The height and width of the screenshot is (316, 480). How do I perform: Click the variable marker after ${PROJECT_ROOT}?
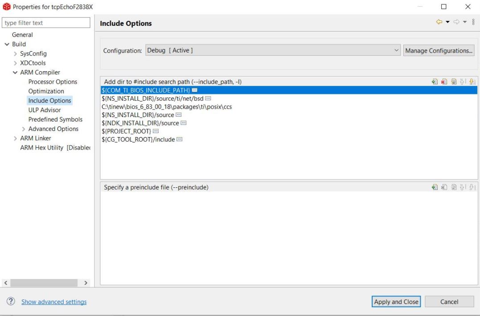pos(156,131)
